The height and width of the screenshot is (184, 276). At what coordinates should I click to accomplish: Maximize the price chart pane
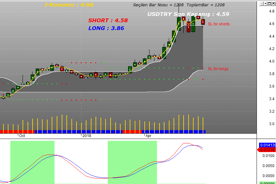(269, 4)
